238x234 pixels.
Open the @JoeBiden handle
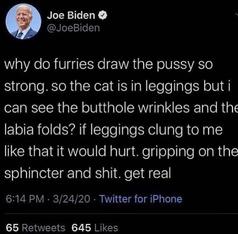[74, 28]
